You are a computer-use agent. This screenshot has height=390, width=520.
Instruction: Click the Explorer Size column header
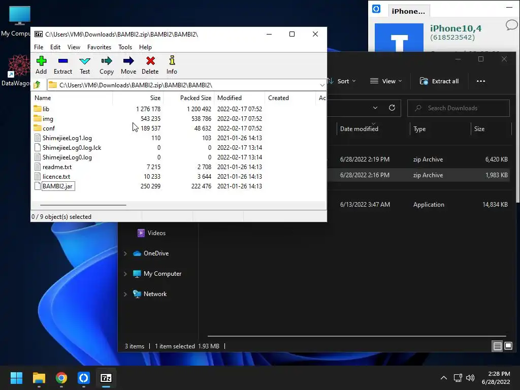491,128
